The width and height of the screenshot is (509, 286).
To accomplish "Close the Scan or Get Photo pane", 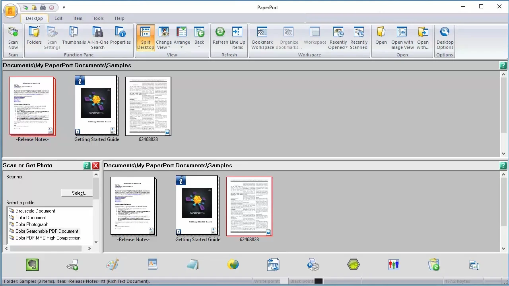I will point(95,166).
